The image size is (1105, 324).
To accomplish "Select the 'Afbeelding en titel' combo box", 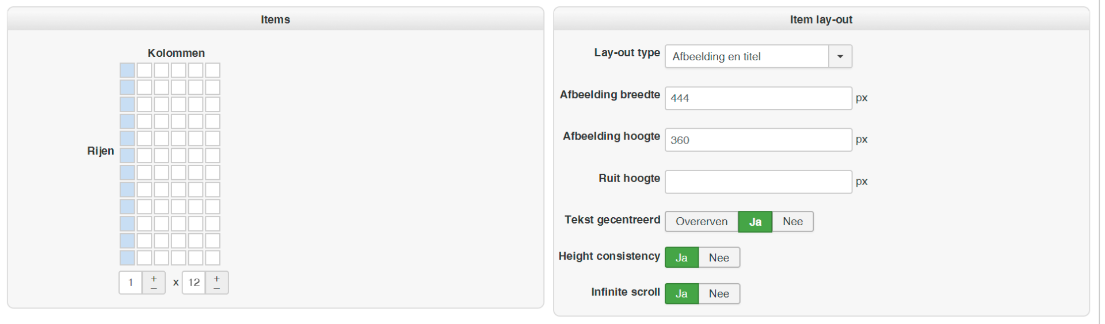I will coord(746,56).
